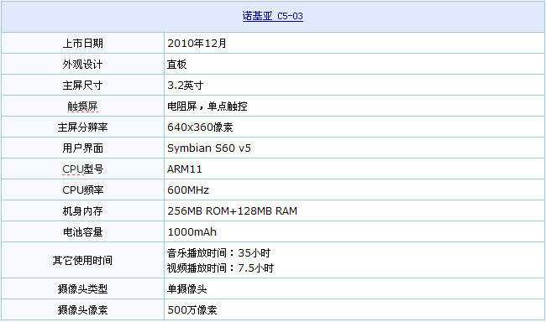This screenshot has width=546, height=322.
Task: Select the 外观设计 label cell
Action: [82, 64]
